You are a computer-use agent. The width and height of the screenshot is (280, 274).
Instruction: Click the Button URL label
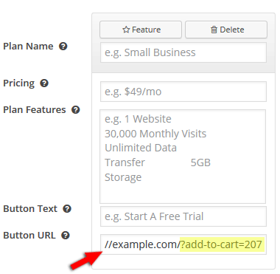pos(29,236)
